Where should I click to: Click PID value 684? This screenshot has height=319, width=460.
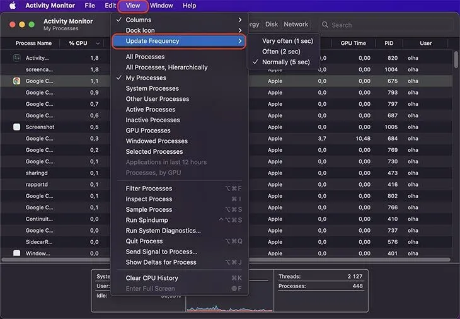(392, 139)
